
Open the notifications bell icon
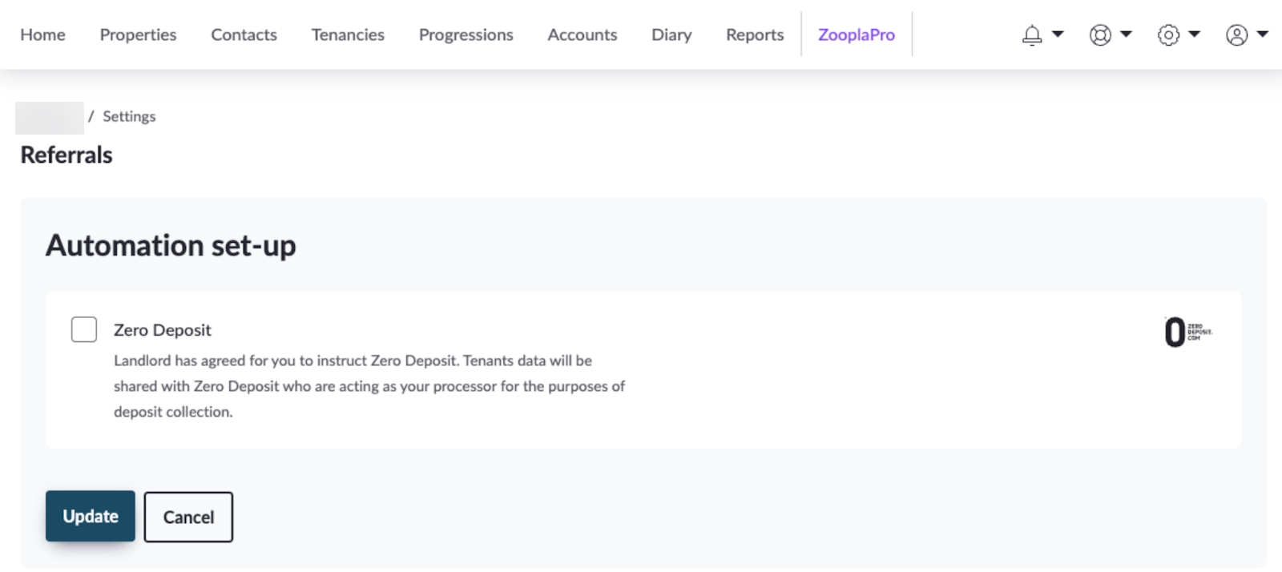coord(1032,35)
